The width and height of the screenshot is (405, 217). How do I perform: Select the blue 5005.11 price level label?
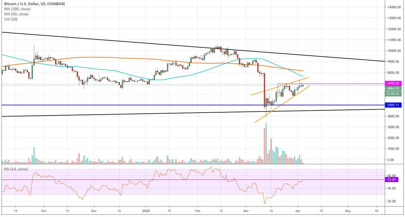point(393,105)
